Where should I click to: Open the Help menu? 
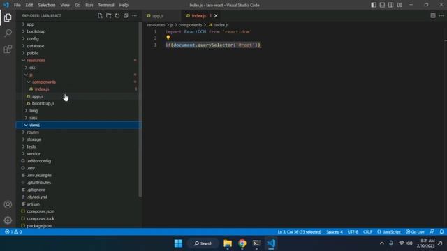coord(124,5)
